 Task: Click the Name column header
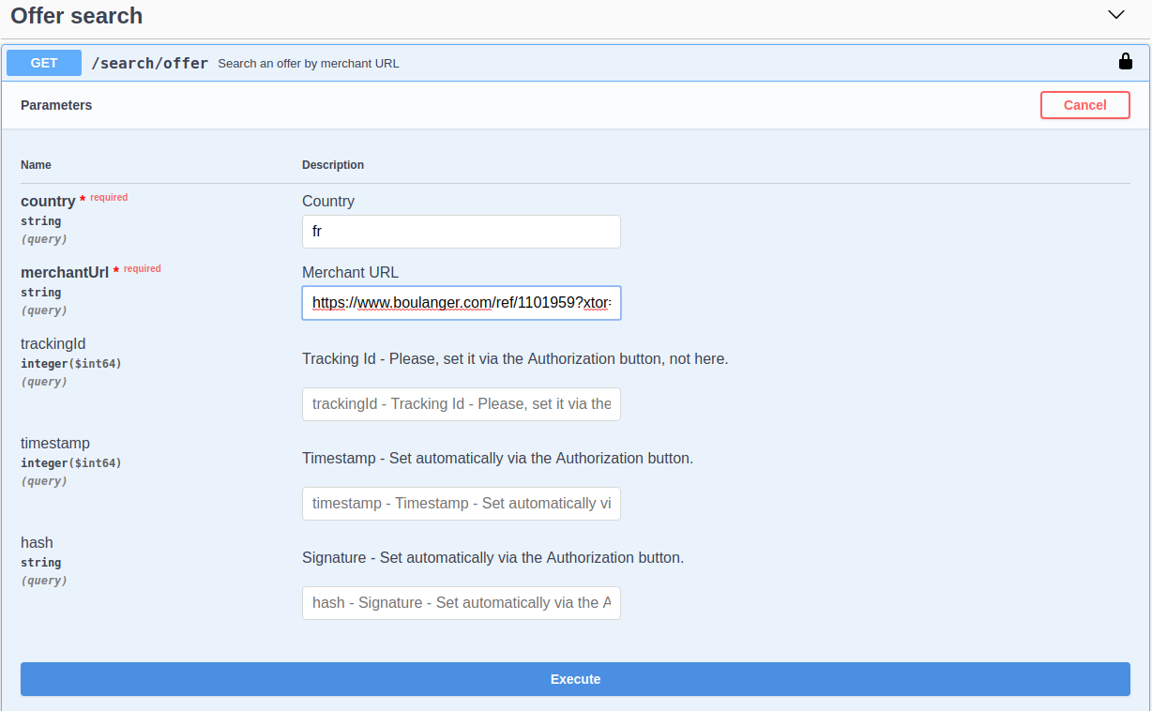tap(36, 165)
